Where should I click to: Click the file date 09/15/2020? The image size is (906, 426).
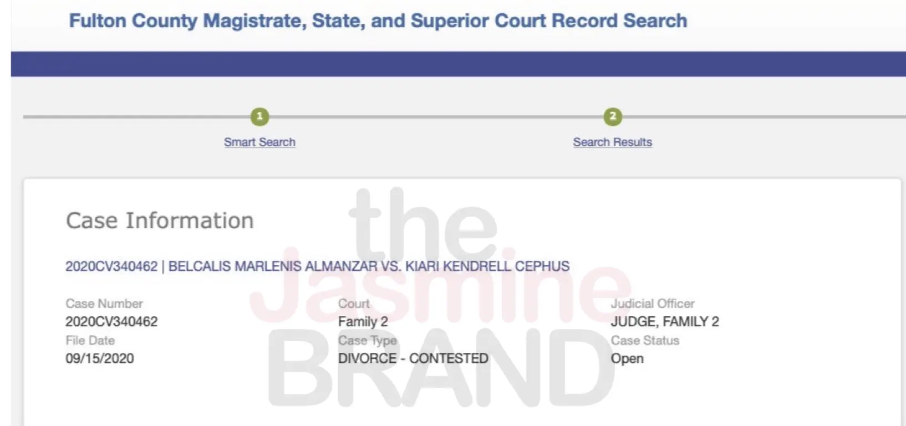[100, 358]
